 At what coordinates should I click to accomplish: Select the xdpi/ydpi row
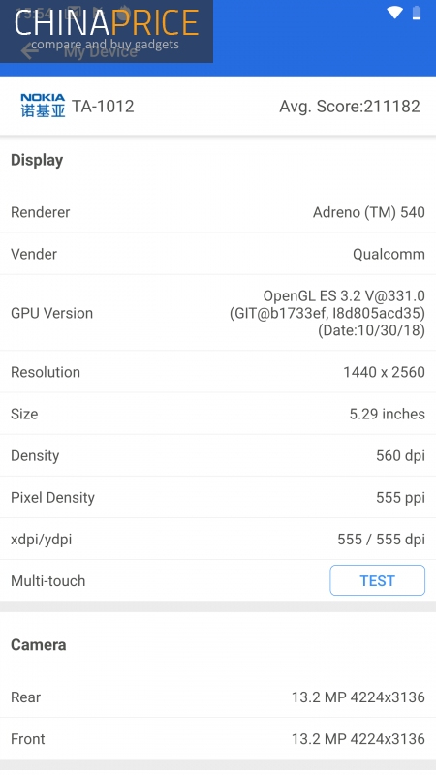[218, 540]
